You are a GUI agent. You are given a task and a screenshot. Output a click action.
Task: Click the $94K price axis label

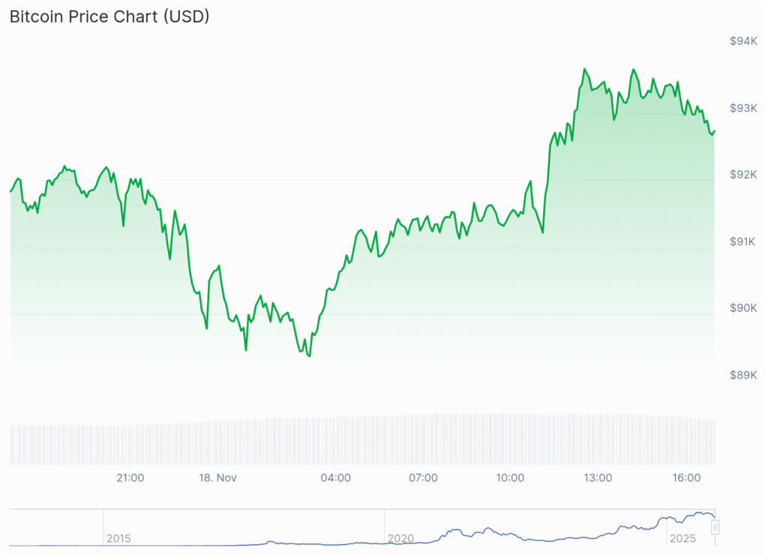[x=742, y=41]
